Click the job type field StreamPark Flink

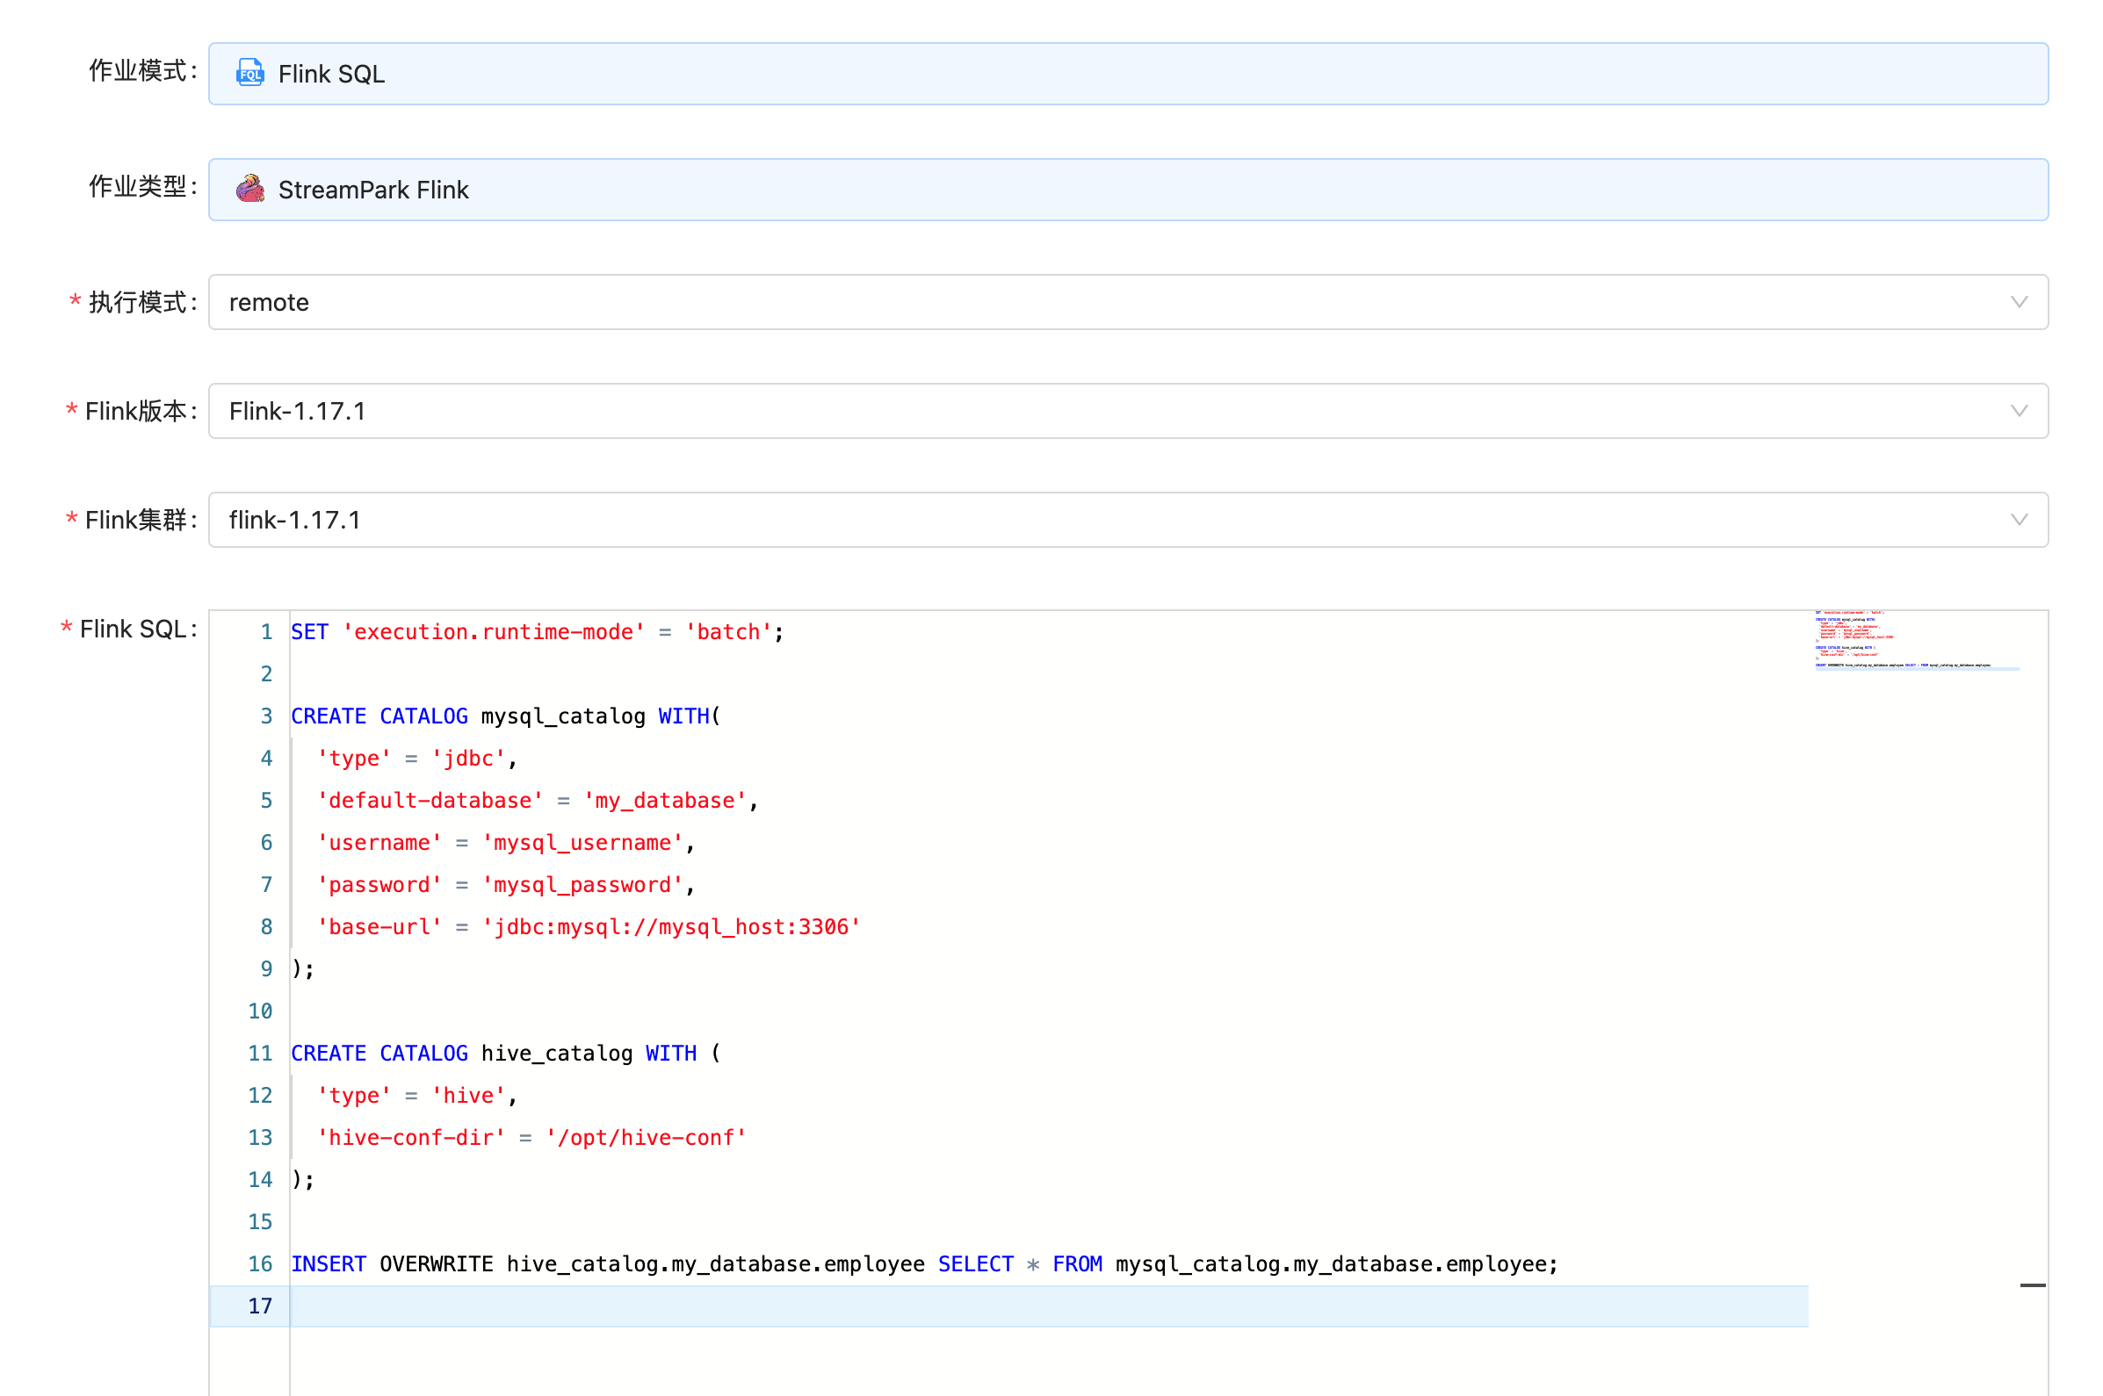click(x=1128, y=189)
